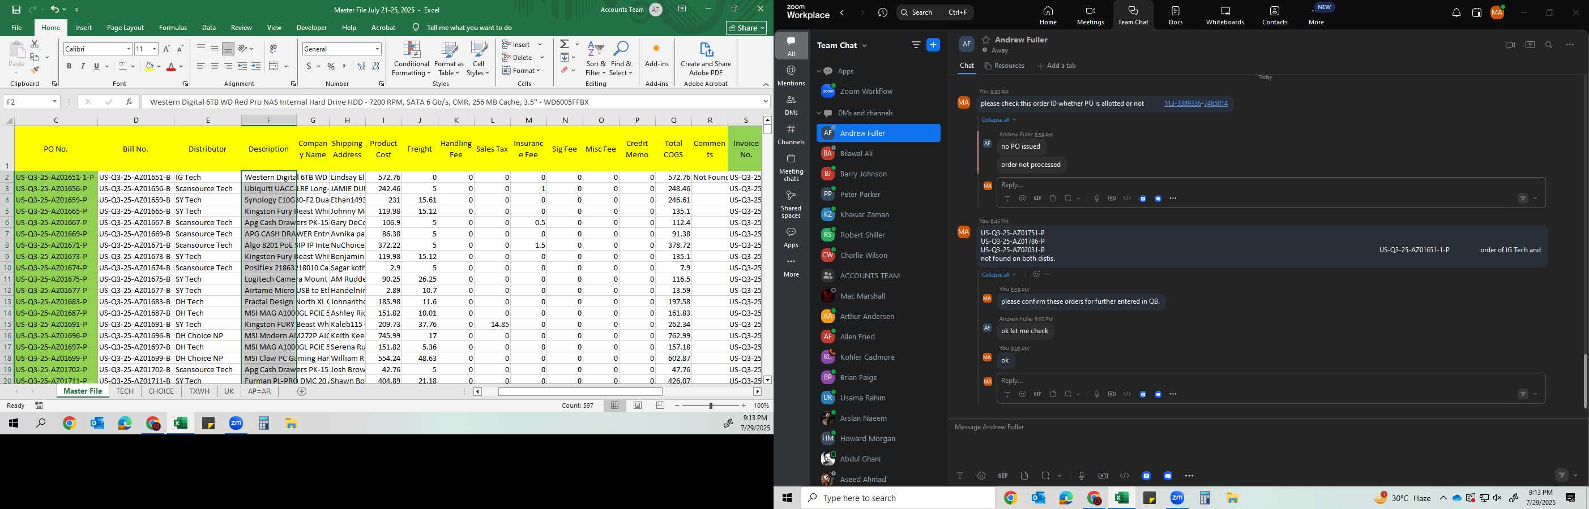Screen dimensions: 1589x509
Task: Click the AutoSum sigma icon in Excel
Action: (x=565, y=44)
